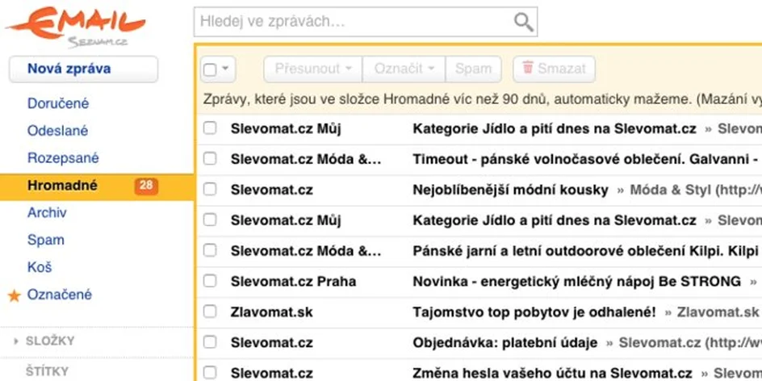762x381 pixels.
Task: Open Objednávka: platební údaje message
Action: [x=505, y=342]
